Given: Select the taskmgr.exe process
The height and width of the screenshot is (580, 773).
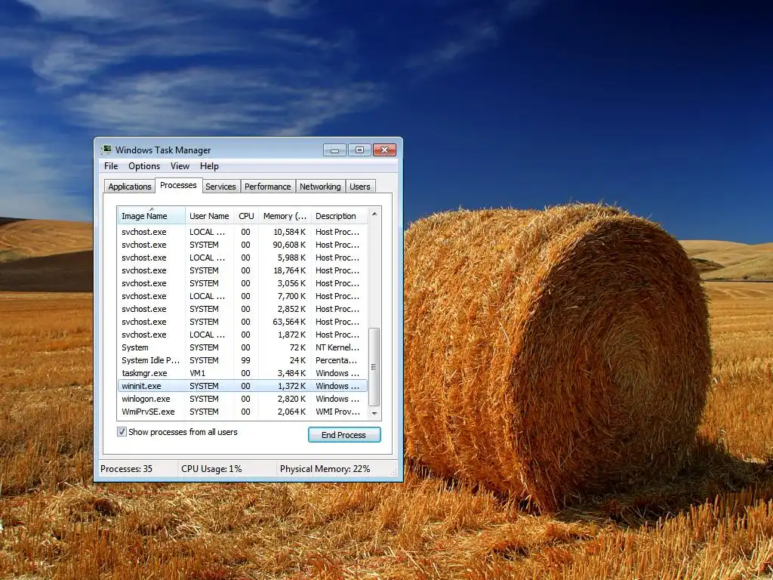Looking at the screenshot, I should (x=242, y=373).
